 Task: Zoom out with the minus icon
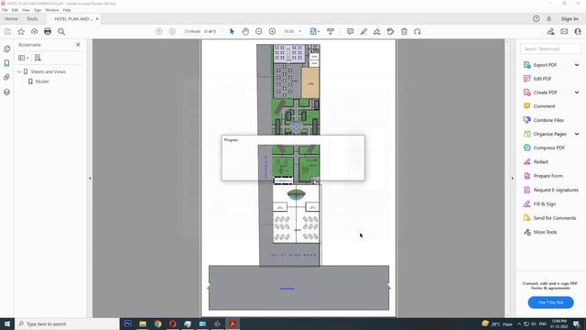click(x=258, y=32)
